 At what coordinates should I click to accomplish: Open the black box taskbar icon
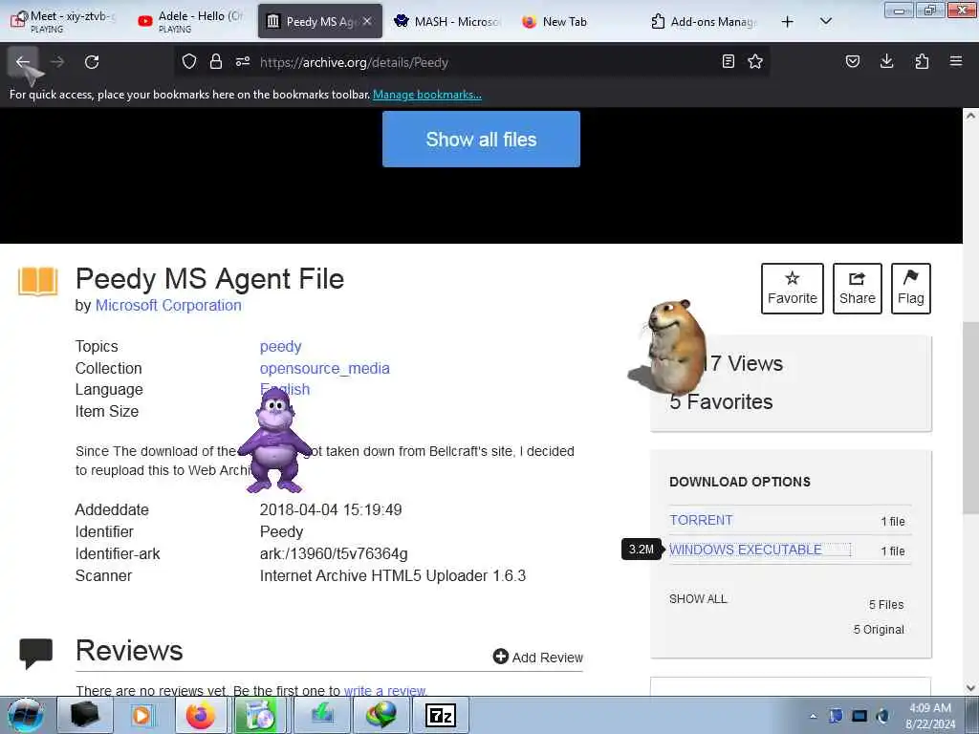(85, 715)
